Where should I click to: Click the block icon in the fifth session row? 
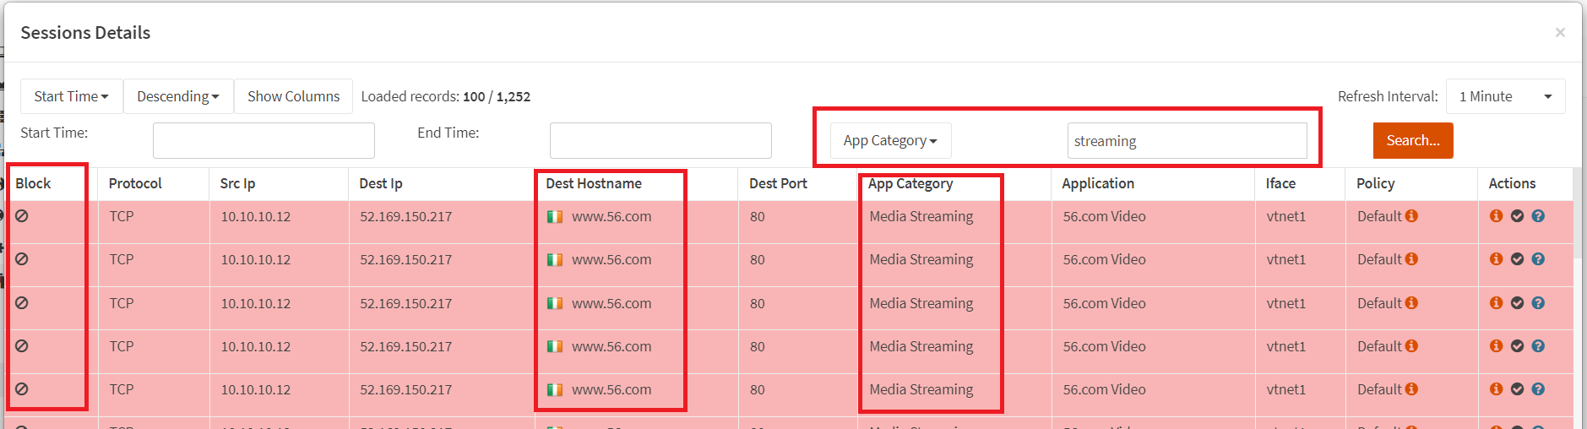[x=22, y=388]
